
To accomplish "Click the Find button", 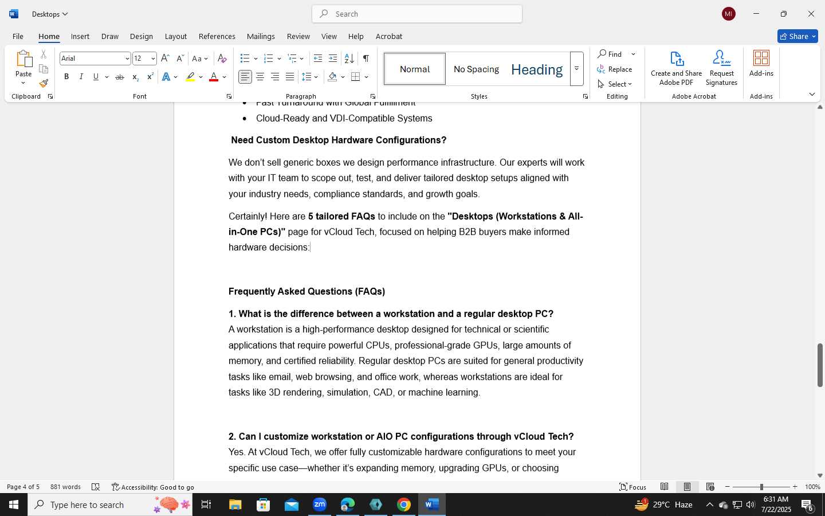I will 610,54.
